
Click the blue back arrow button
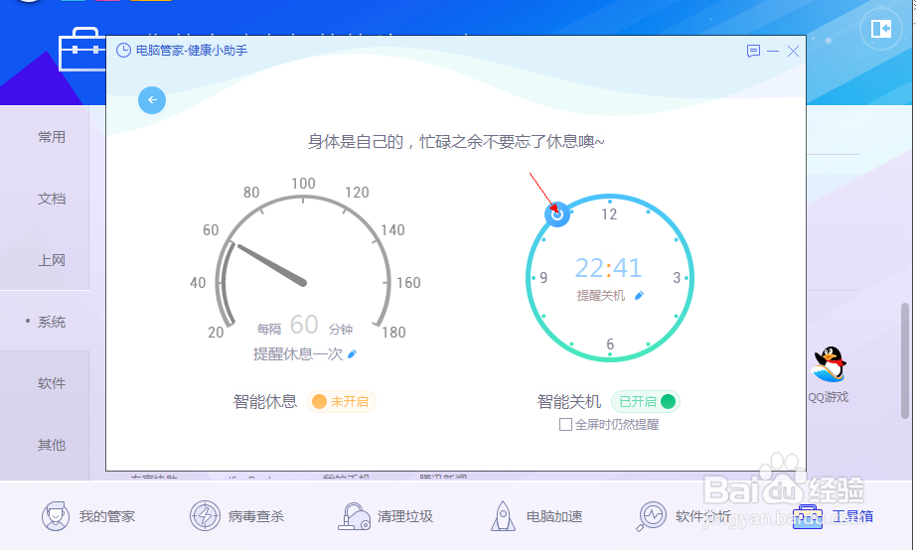tap(152, 100)
